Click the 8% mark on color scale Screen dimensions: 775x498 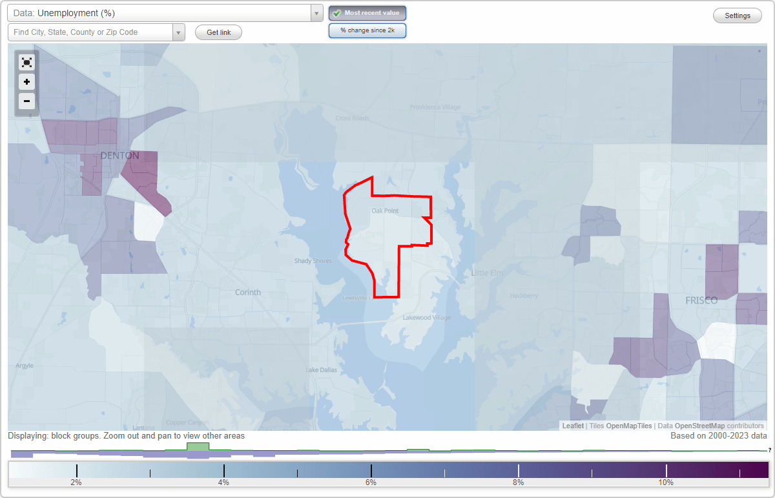point(519,482)
